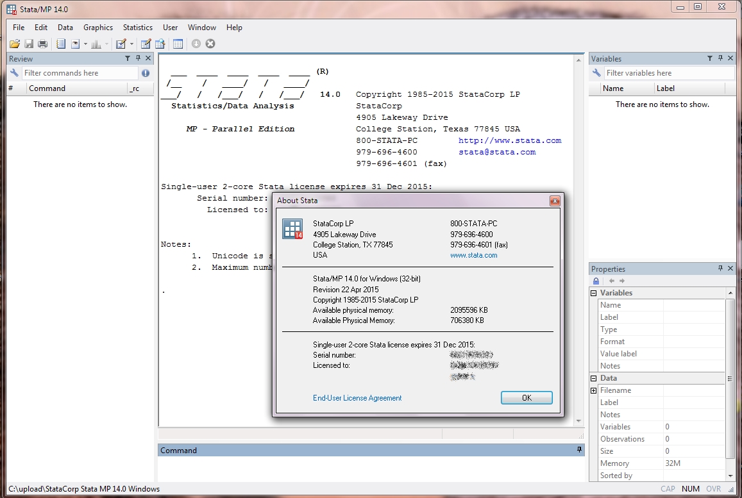This screenshot has width=742, height=498.
Task: Click the Print toolbar icon
Action: [x=42, y=44]
